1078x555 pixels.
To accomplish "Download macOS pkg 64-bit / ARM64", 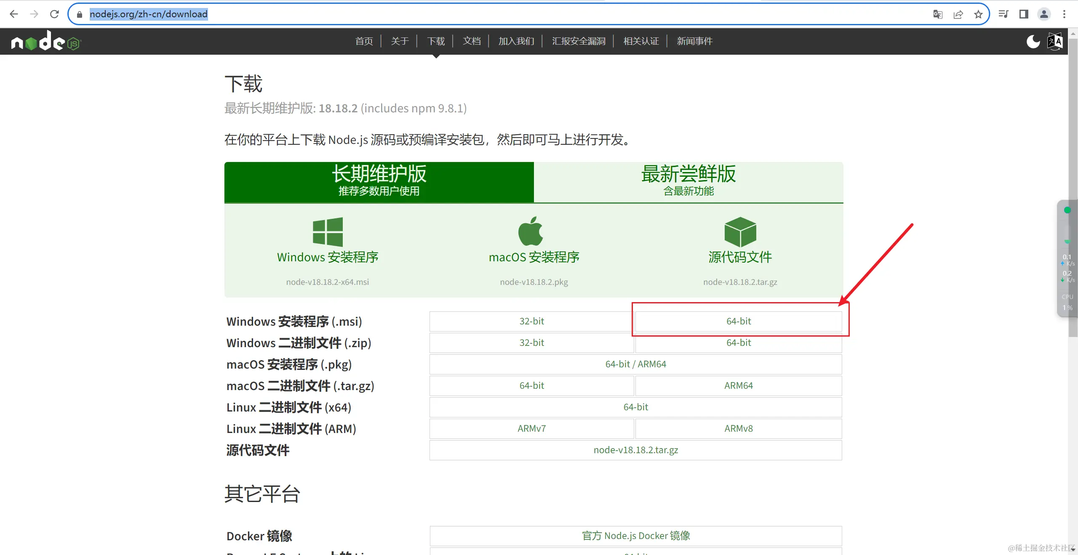I will point(636,364).
